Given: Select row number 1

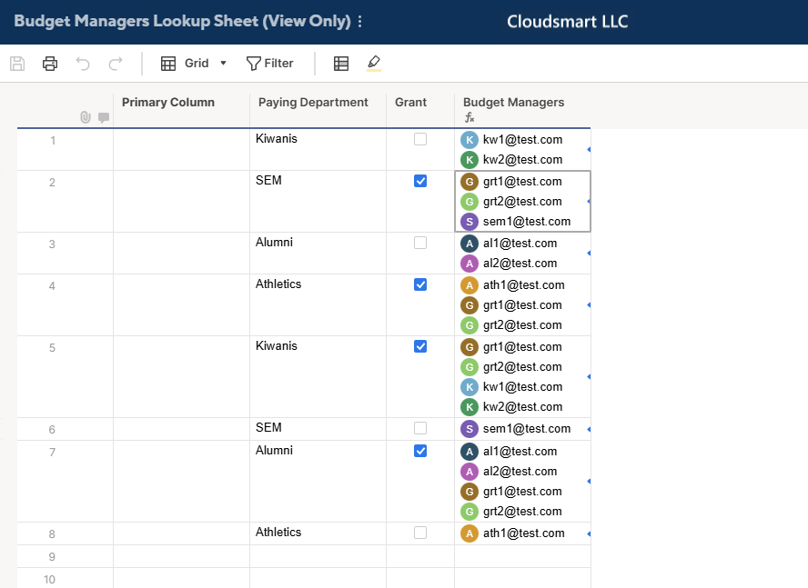Looking at the screenshot, I should tap(53, 140).
